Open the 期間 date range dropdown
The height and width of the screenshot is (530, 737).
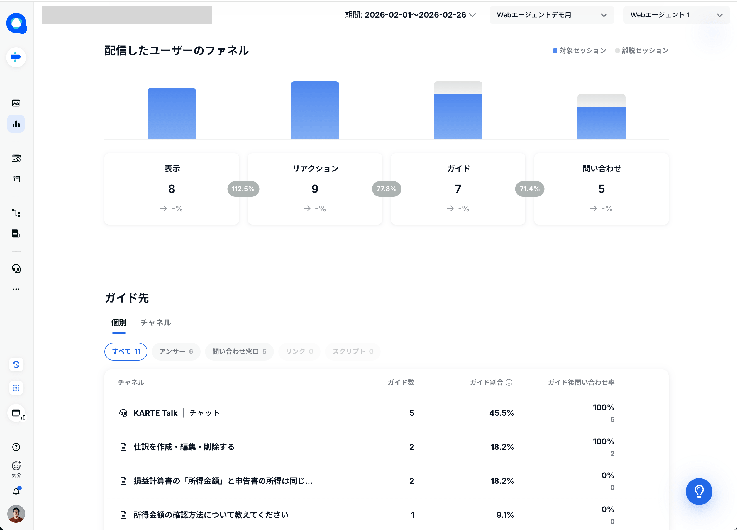click(x=410, y=15)
